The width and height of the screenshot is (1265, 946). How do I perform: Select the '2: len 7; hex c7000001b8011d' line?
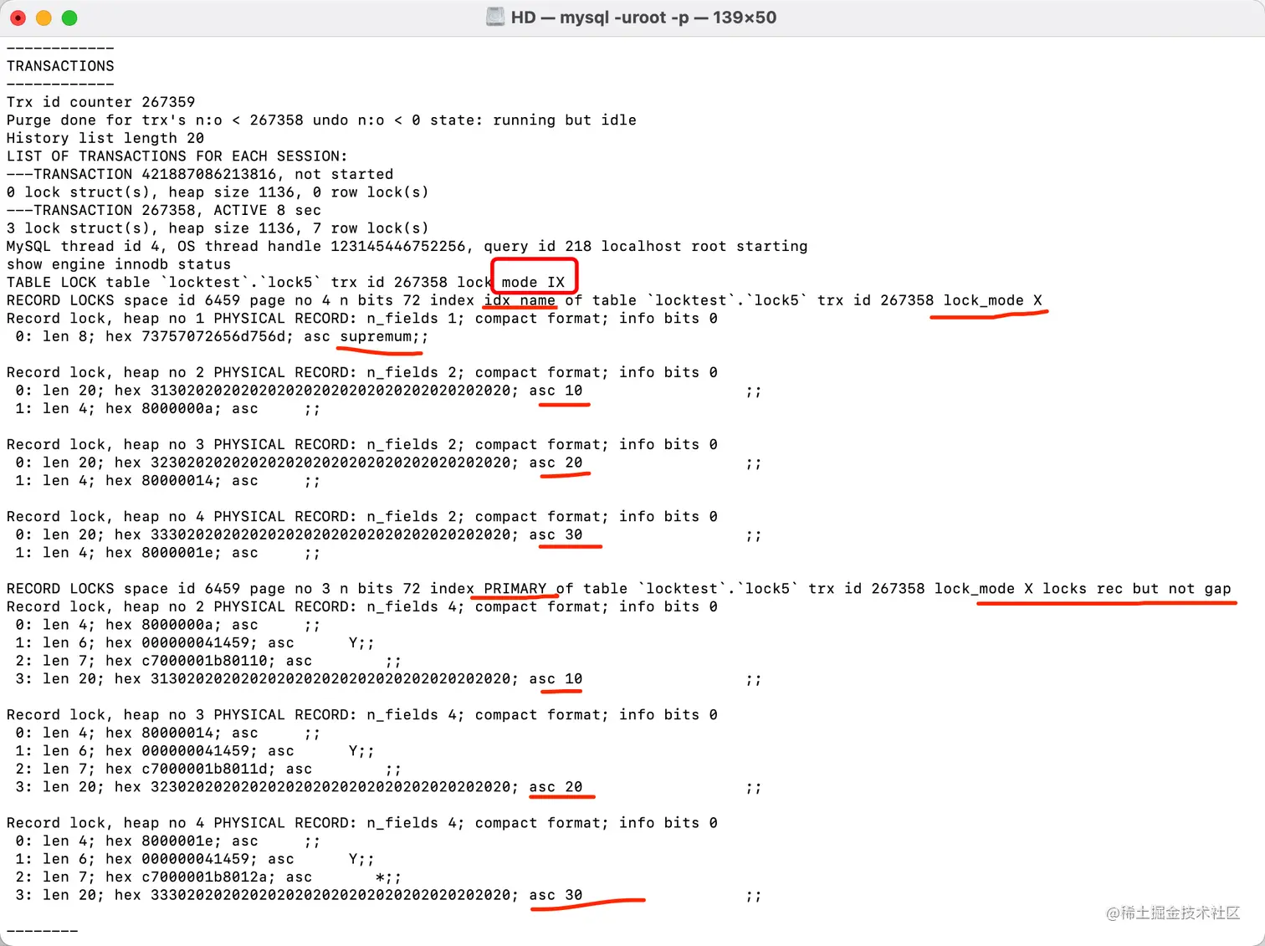pos(208,770)
